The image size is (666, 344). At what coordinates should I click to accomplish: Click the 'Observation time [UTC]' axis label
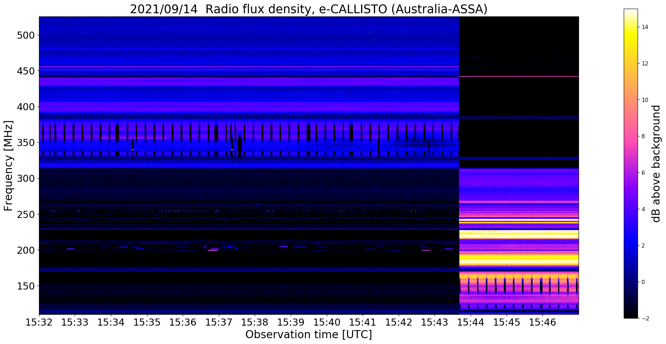(309, 335)
